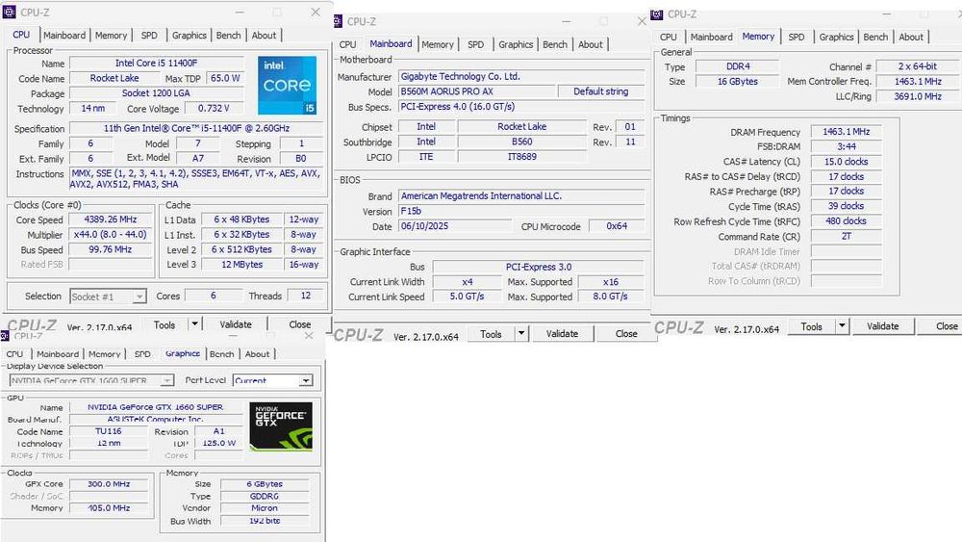Switch to CPU tab in the Mainboard window
962x542 pixels.
point(348,44)
